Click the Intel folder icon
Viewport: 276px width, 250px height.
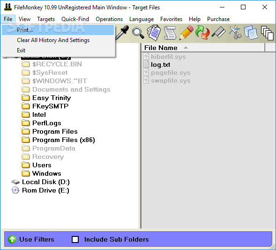coord(26,114)
